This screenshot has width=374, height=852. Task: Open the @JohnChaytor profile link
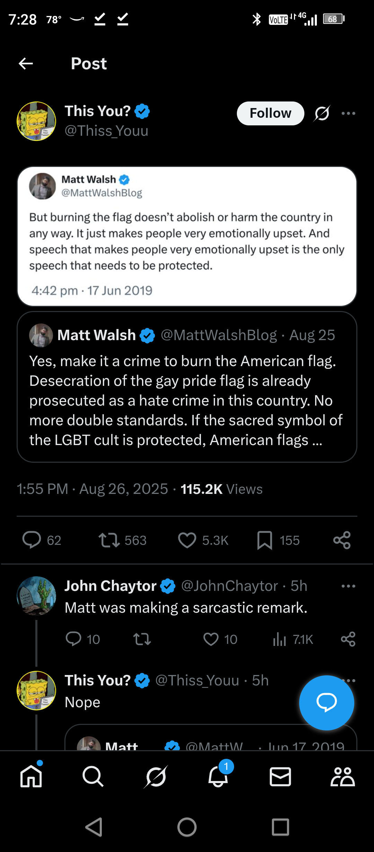(229, 586)
